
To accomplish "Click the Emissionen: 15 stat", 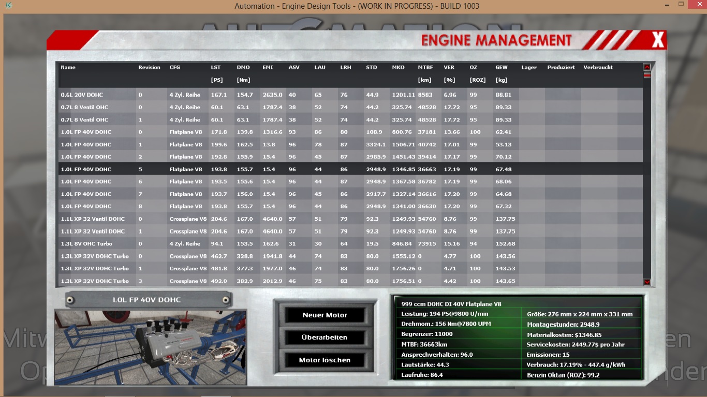I will pyautogui.click(x=548, y=355).
